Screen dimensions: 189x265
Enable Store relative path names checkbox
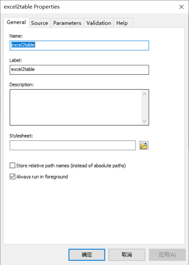click(x=12, y=165)
